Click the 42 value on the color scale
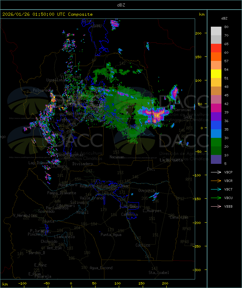Image resolution: width=242 pixels, height=288 pixels. 226,104
